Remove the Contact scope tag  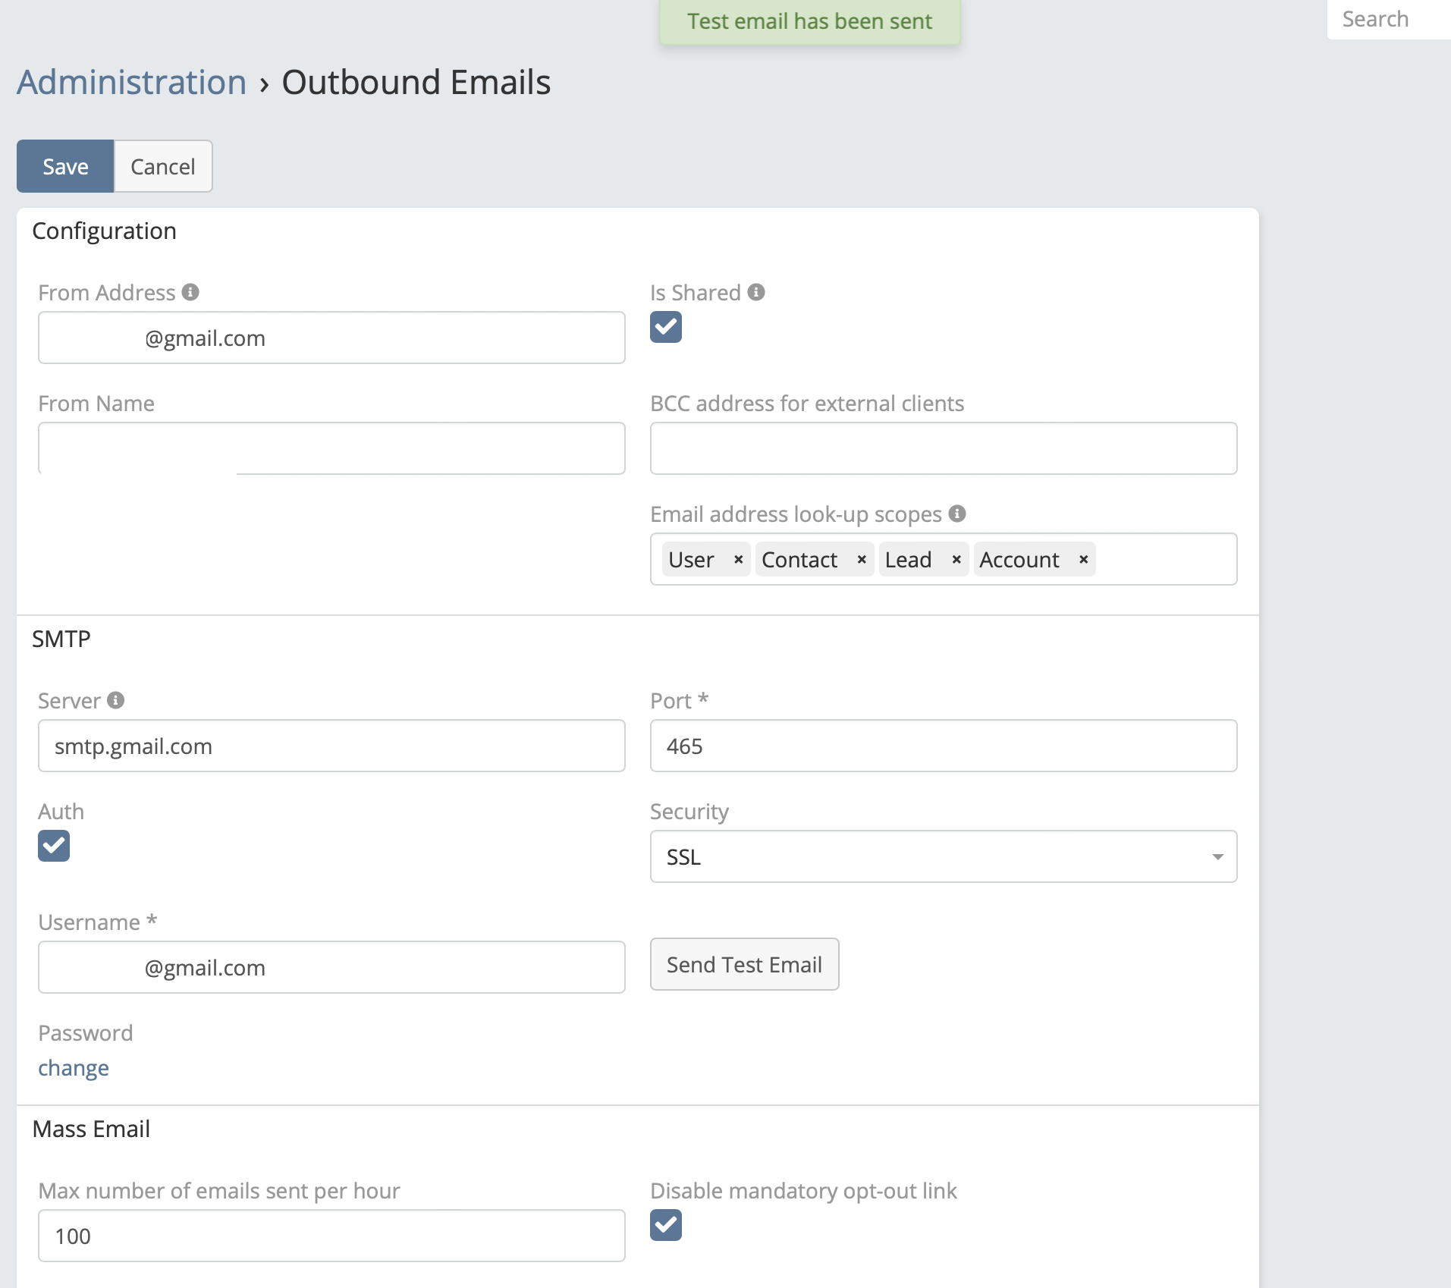click(862, 560)
